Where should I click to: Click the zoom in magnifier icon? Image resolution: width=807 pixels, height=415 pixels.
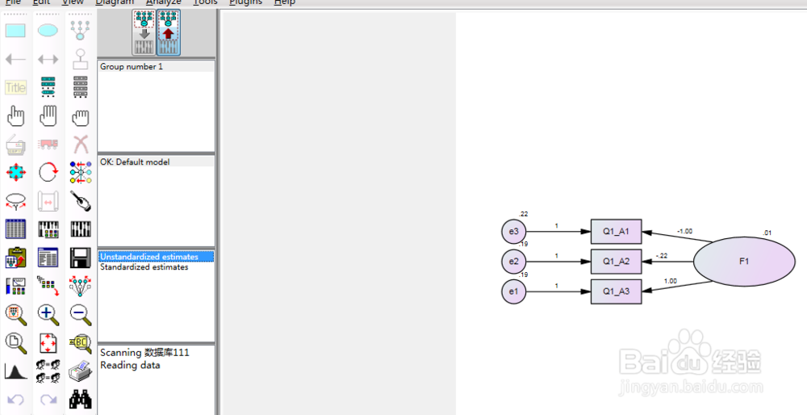(48, 314)
